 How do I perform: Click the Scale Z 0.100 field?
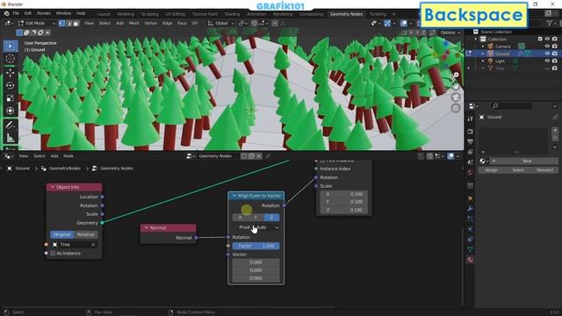pyautogui.click(x=343, y=210)
